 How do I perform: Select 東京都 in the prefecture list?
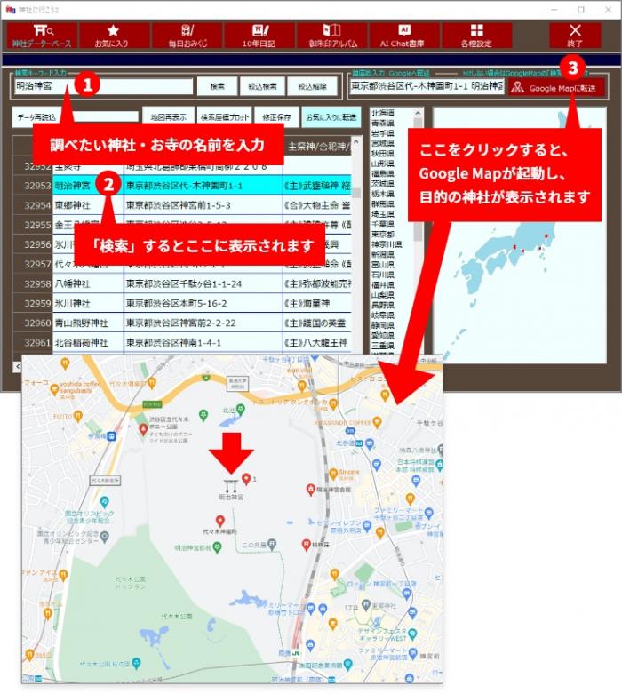click(382, 234)
